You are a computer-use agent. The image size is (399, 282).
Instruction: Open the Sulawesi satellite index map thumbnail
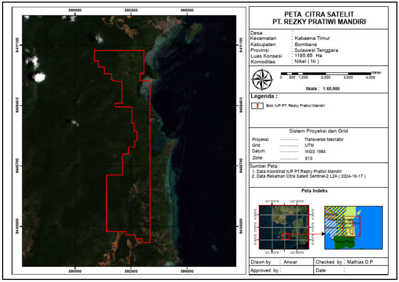click(x=284, y=227)
